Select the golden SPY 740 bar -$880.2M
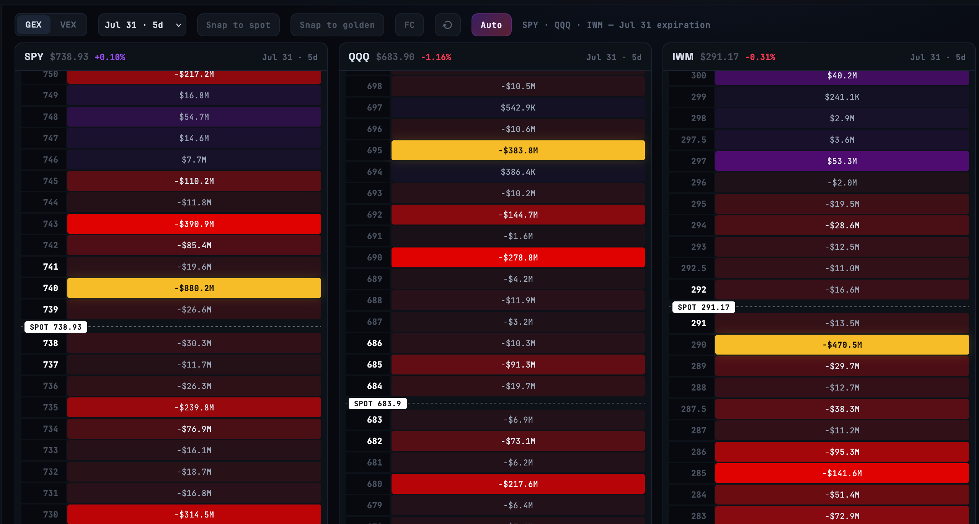Viewport: 979px width, 524px height. tap(194, 288)
